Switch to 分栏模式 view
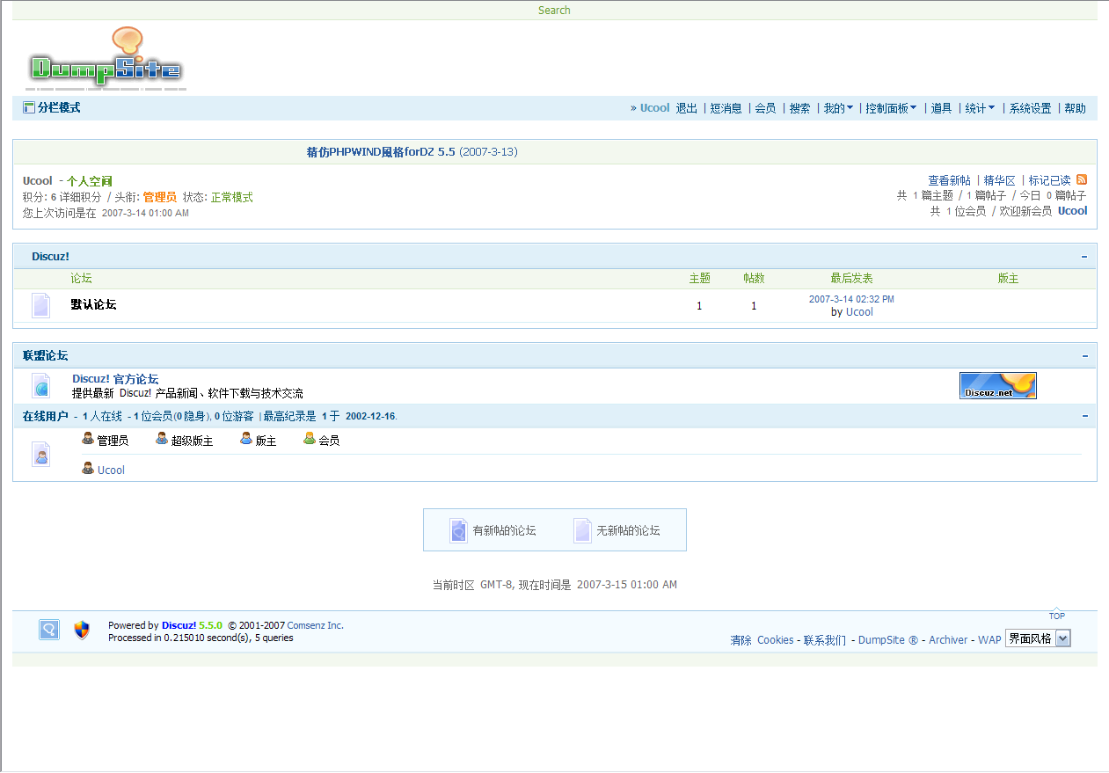1109x773 pixels. [59, 107]
